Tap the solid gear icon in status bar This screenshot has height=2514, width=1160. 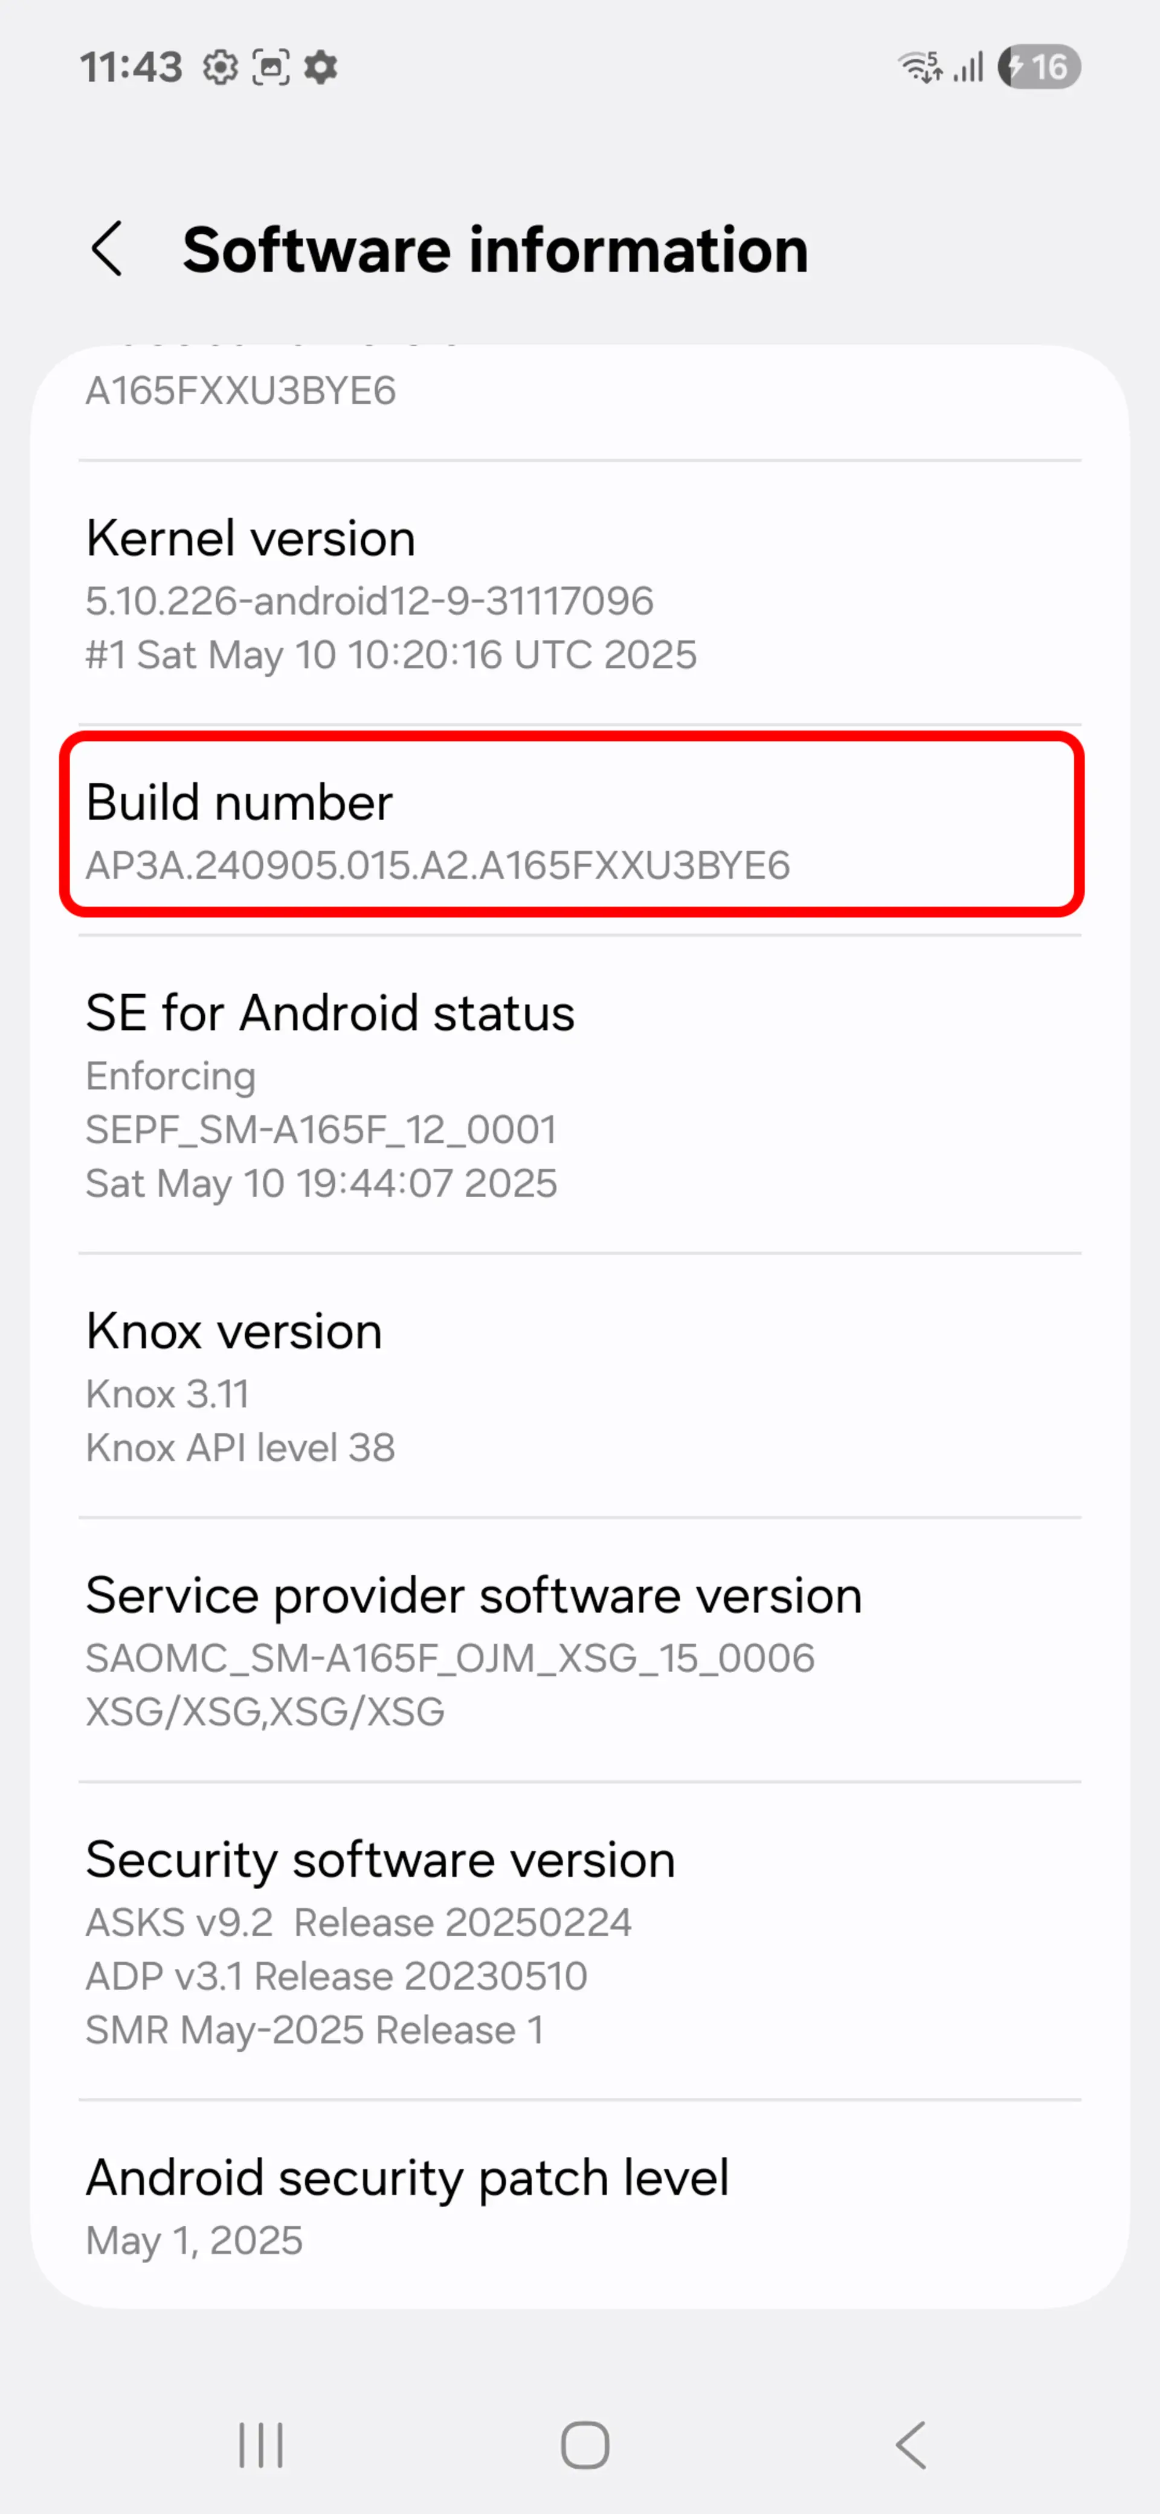pos(321,67)
